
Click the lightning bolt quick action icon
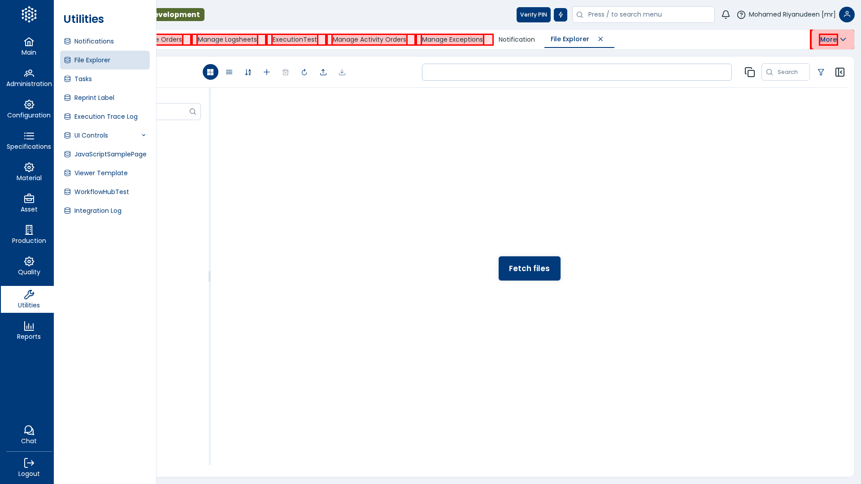561,15
